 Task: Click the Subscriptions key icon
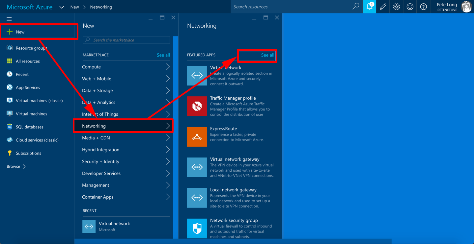click(10, 153)
